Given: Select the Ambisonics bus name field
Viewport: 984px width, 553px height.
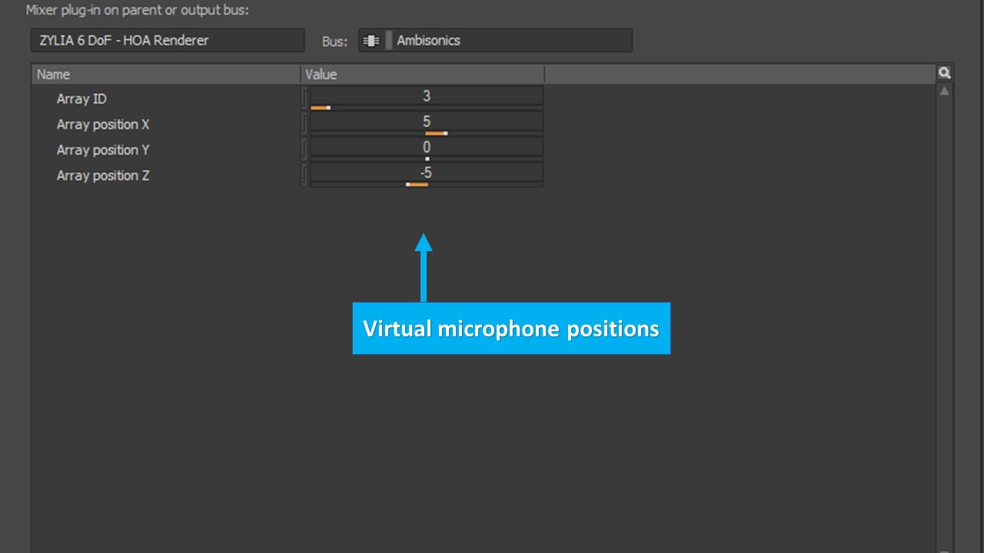Looking at the screenshot, I should [x=511, y=41].
